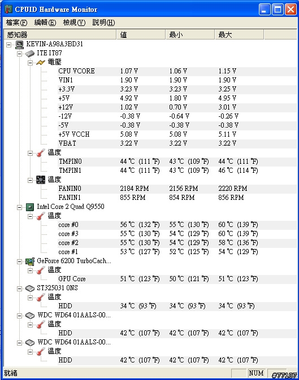Click the thermometer icon under GeForce 6200

(41, 270)
